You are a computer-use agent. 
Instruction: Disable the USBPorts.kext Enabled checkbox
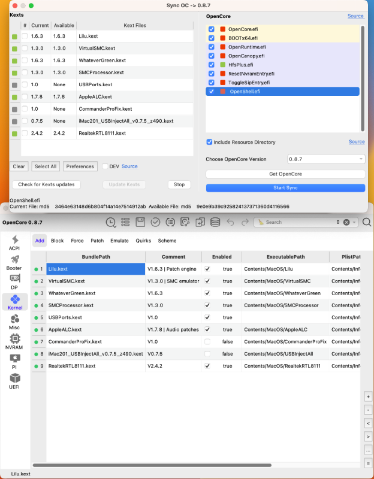tap(207, 317)
